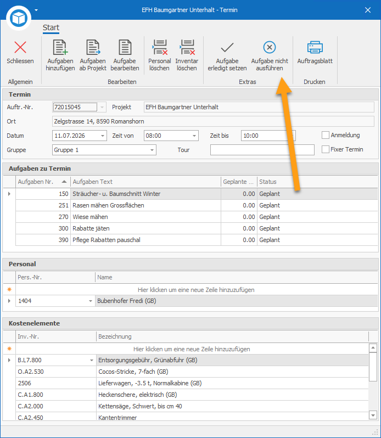Click Aufgaben hinzufügen ribbon icon
Viewport: 381px width, 438px height.
coord(60,47)
